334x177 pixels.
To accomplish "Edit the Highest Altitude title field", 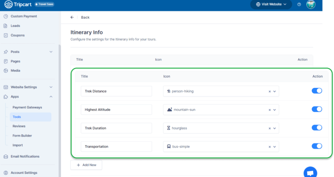I will [116, 110].
